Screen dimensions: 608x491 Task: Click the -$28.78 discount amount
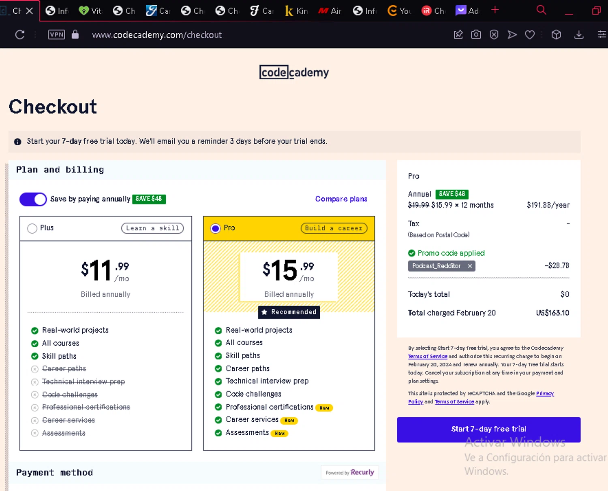[x=557, y=266]
